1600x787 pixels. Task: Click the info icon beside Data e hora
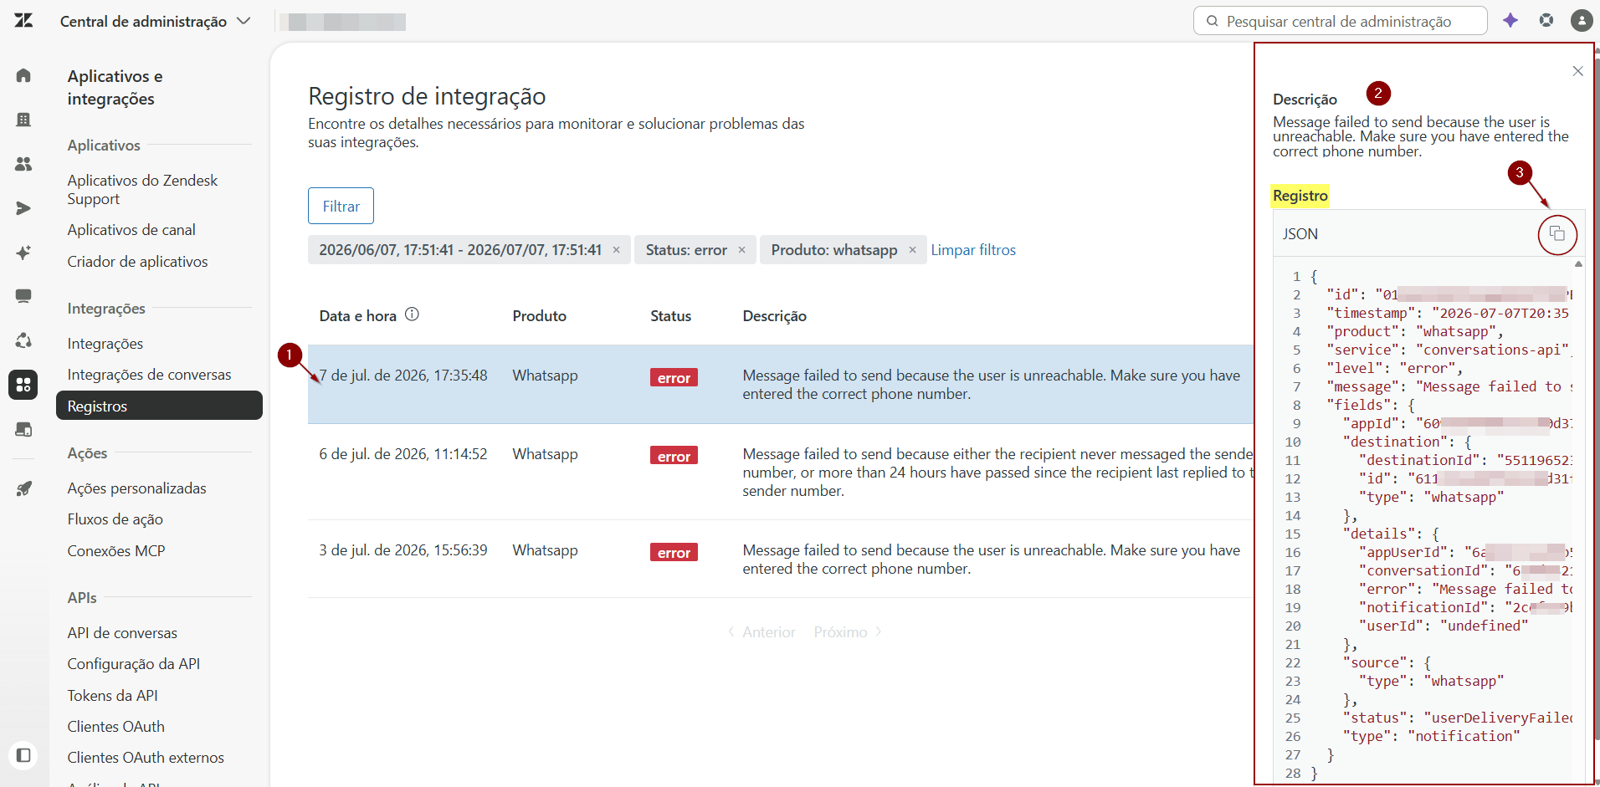click(x=412, y=314)
